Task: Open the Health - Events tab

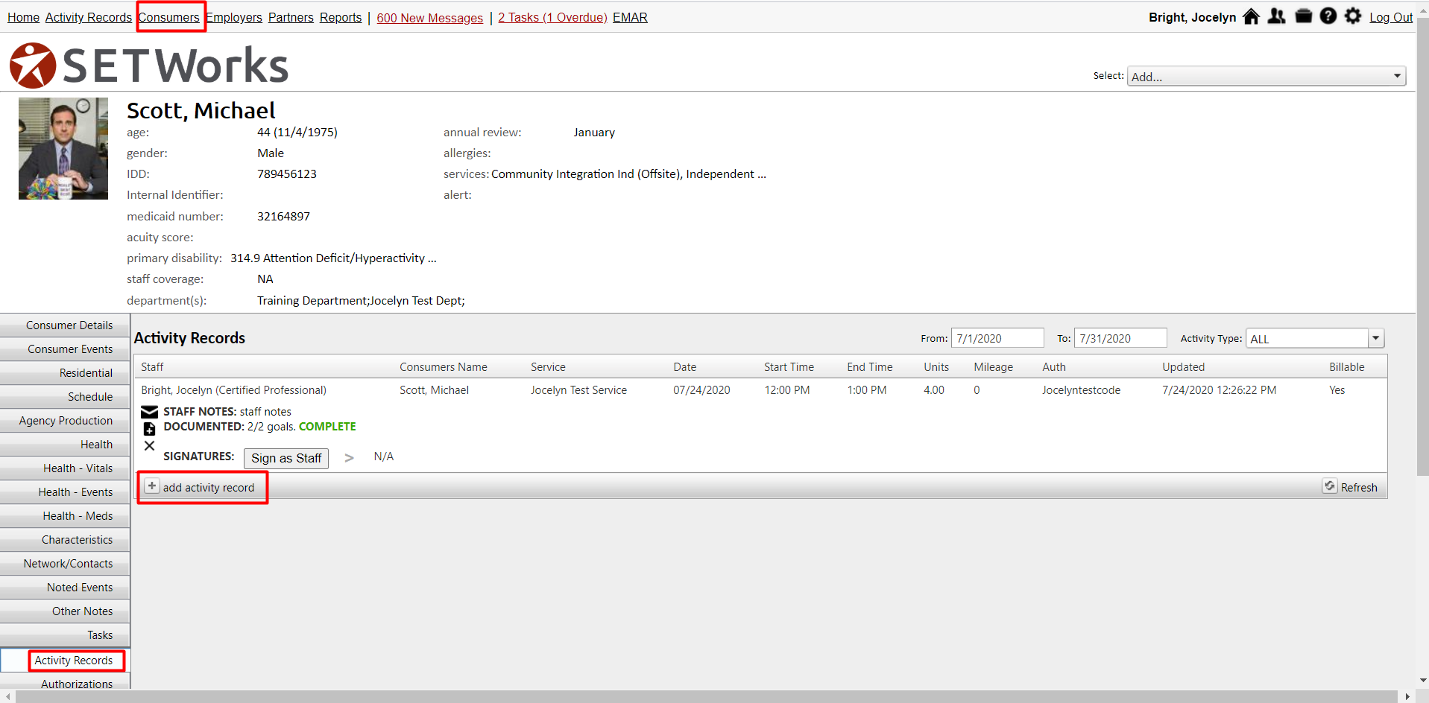Action: pos(65,492)
